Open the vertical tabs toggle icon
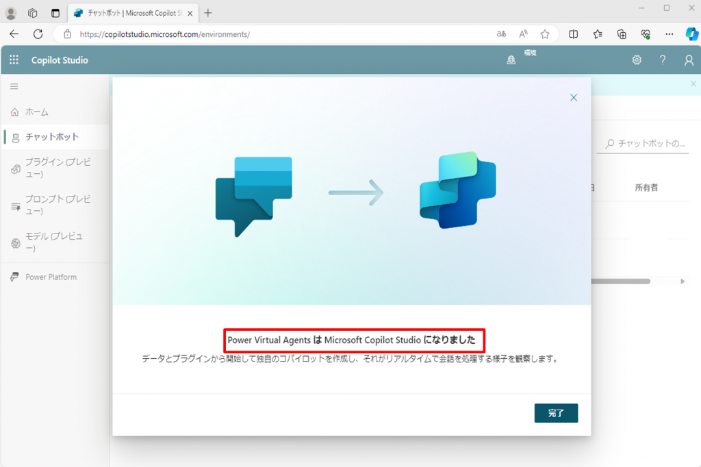The height and width of the screenshot is (467, 701). 55,13
